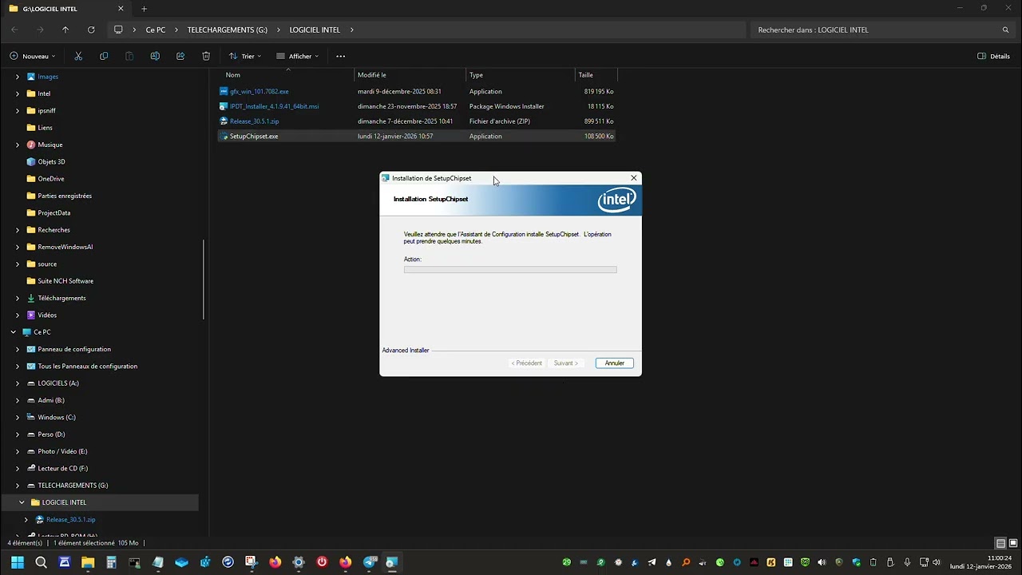Click Ce PC in the address breadcrumb
The height and width of the screenshot is (575, 1022).
[156, 30]
